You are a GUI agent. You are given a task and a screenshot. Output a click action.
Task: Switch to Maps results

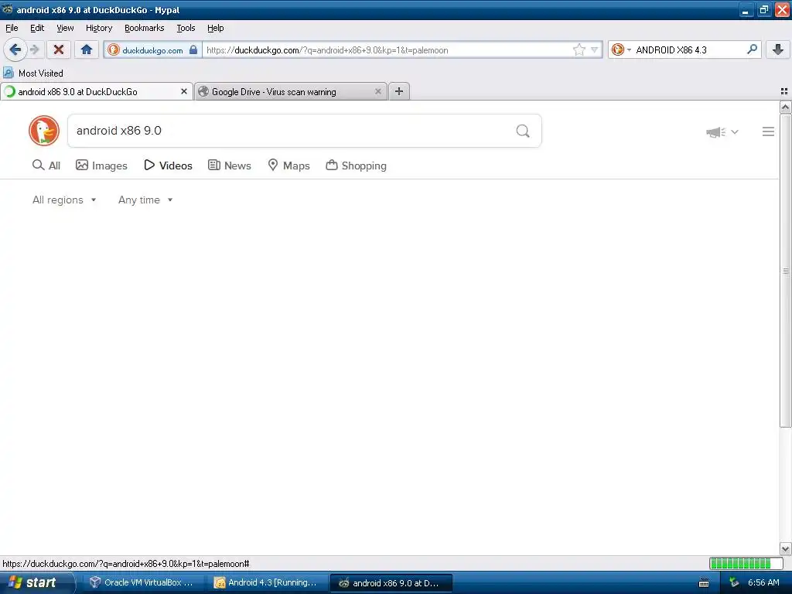[288, 166]
